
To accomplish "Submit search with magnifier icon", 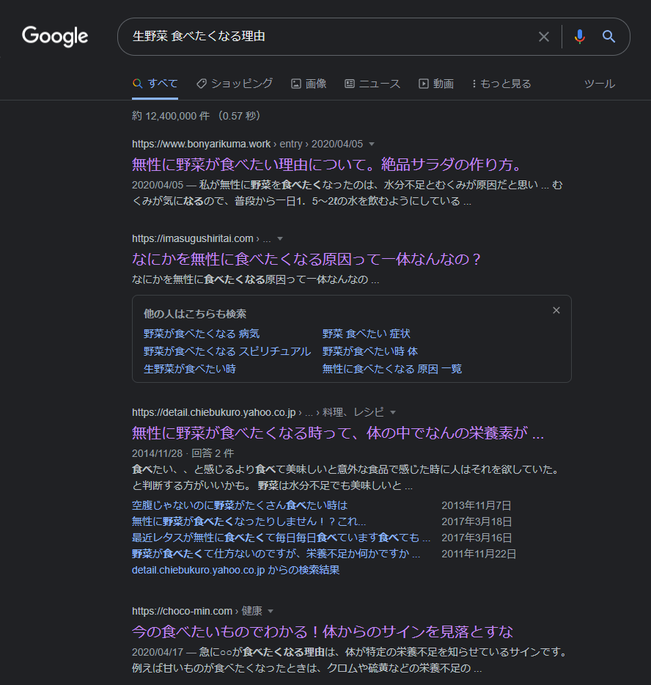I will [x=608, y=37].
